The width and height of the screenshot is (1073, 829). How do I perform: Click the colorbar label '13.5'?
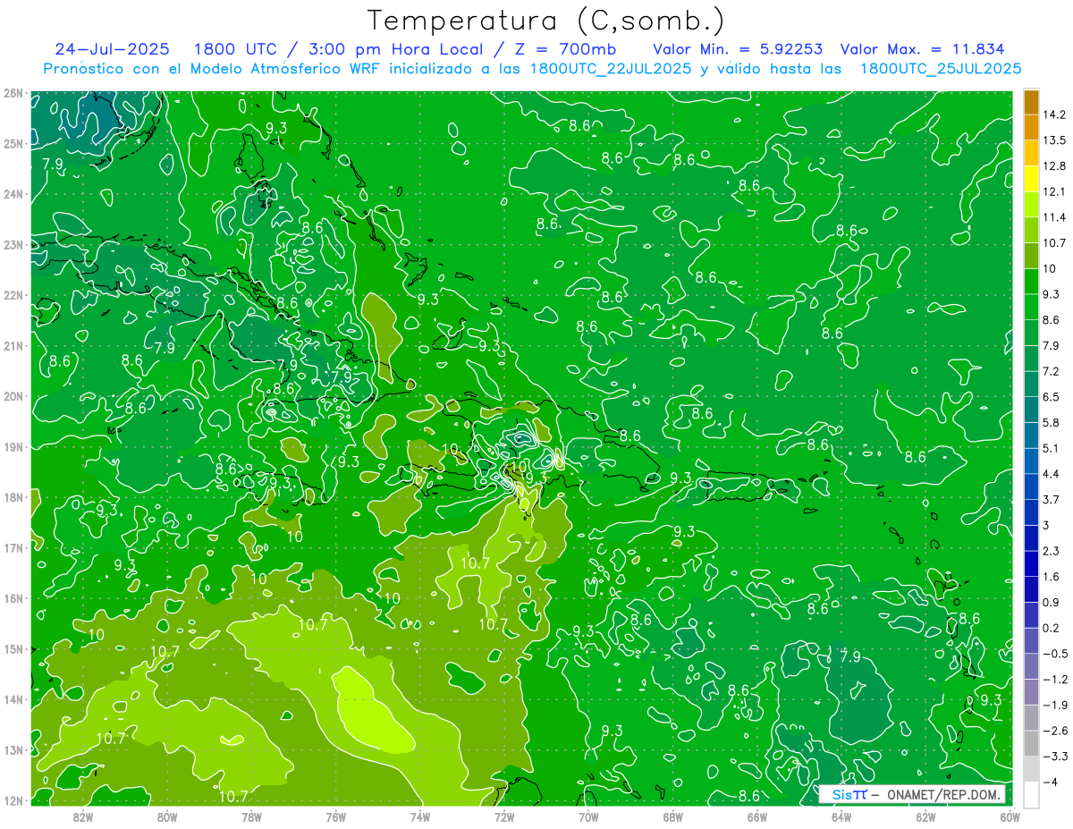(x=1055, y=140)
